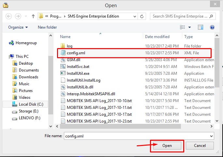Select the log folder icon
This screenshot has height=157, width=223.
[x=63, y=46]
